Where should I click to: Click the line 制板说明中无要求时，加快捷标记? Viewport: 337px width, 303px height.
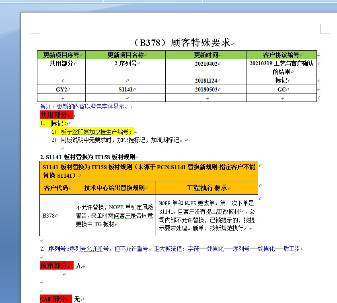pos(117,140)
